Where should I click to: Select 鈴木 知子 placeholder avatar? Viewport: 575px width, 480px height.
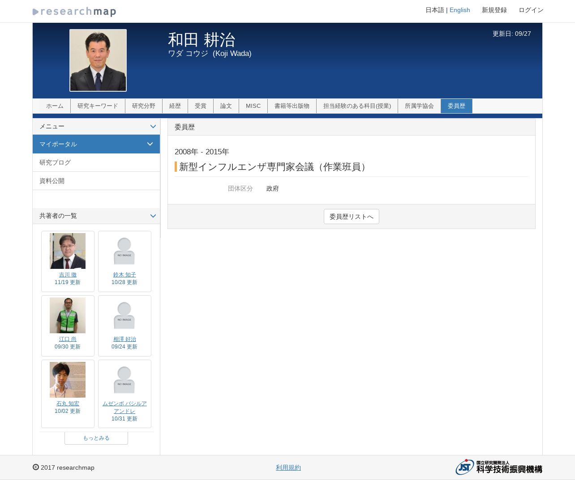124,251
